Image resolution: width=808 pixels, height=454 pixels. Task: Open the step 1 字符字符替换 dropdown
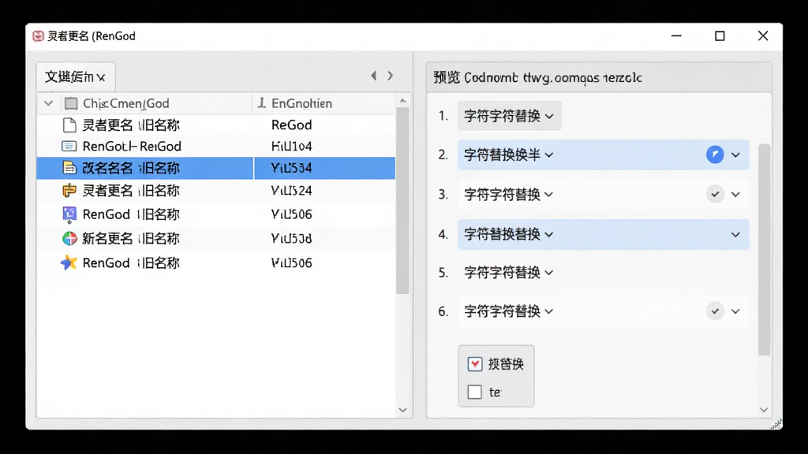509,116
